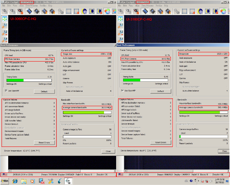Click the camera with red stop icon, right window
This screenshot has height=185, width=230.
click(136, 11)
